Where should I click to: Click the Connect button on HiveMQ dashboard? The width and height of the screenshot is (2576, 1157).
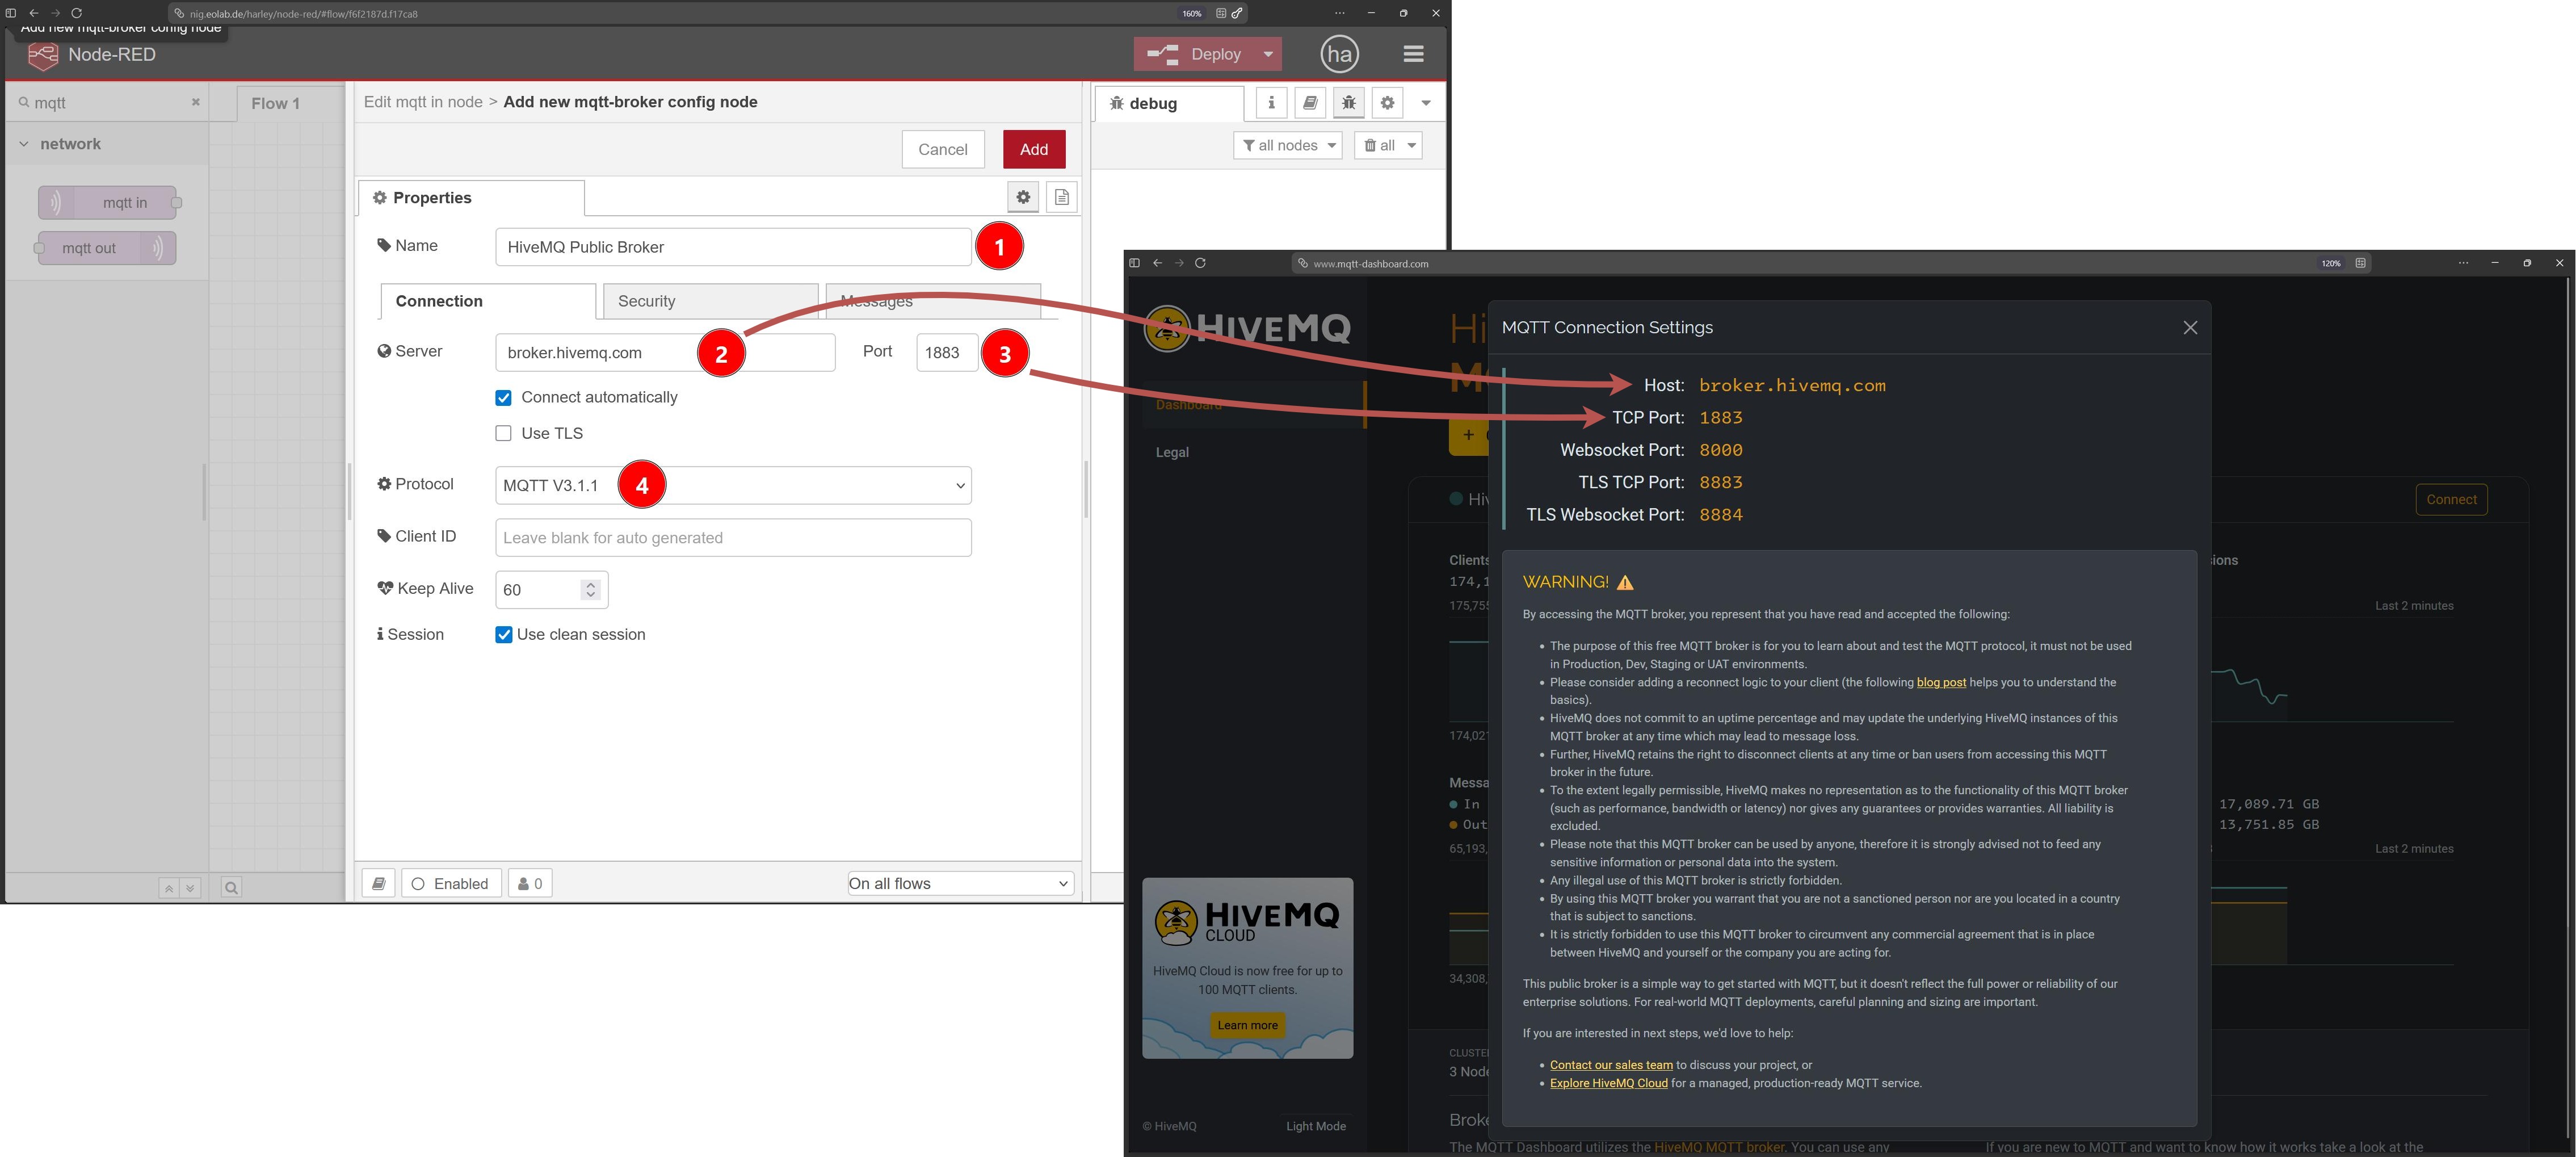point(2451,499)
